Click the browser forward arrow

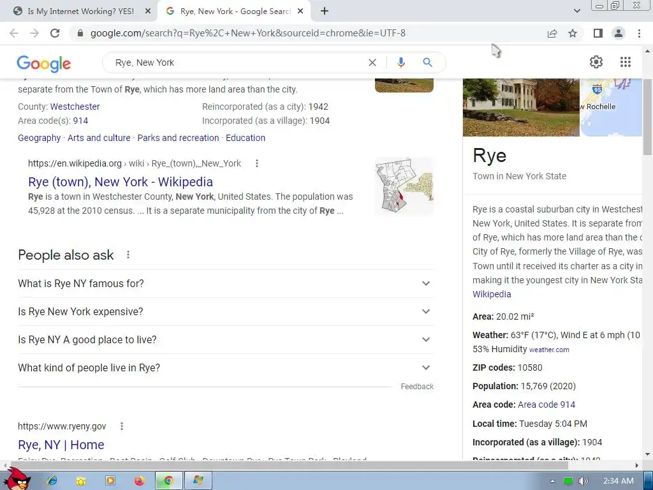pos(34,33)
